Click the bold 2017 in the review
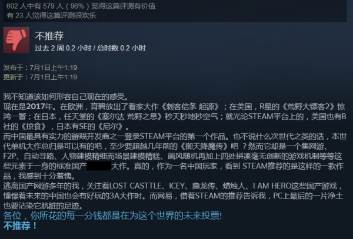 click(x=39, y=106)
